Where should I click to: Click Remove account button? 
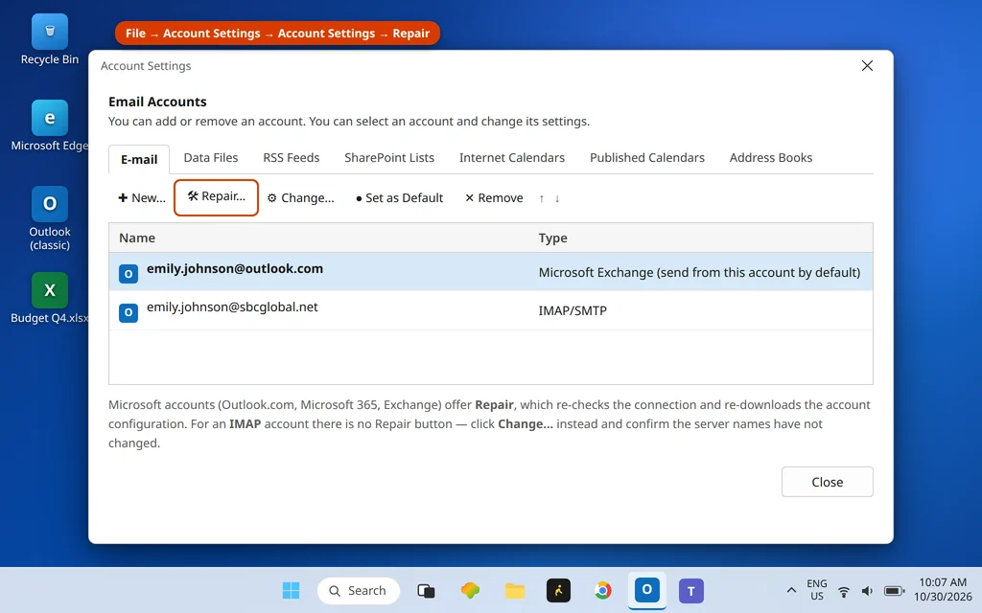[x=494, y=197]
